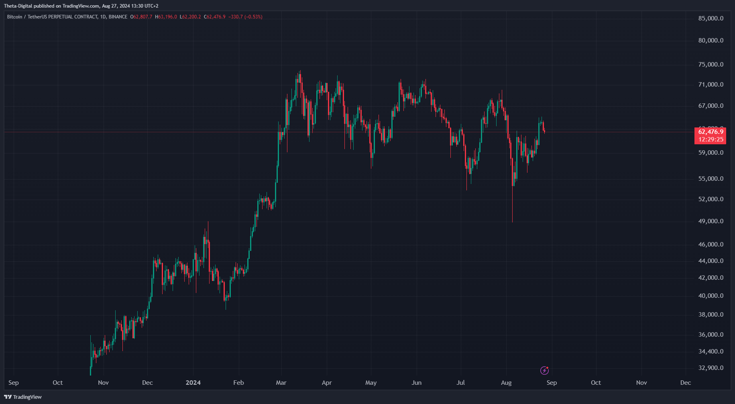Screen dimensions: 735x404
Task: Click the Dec label at far right of axis
Action: [686, 383]
